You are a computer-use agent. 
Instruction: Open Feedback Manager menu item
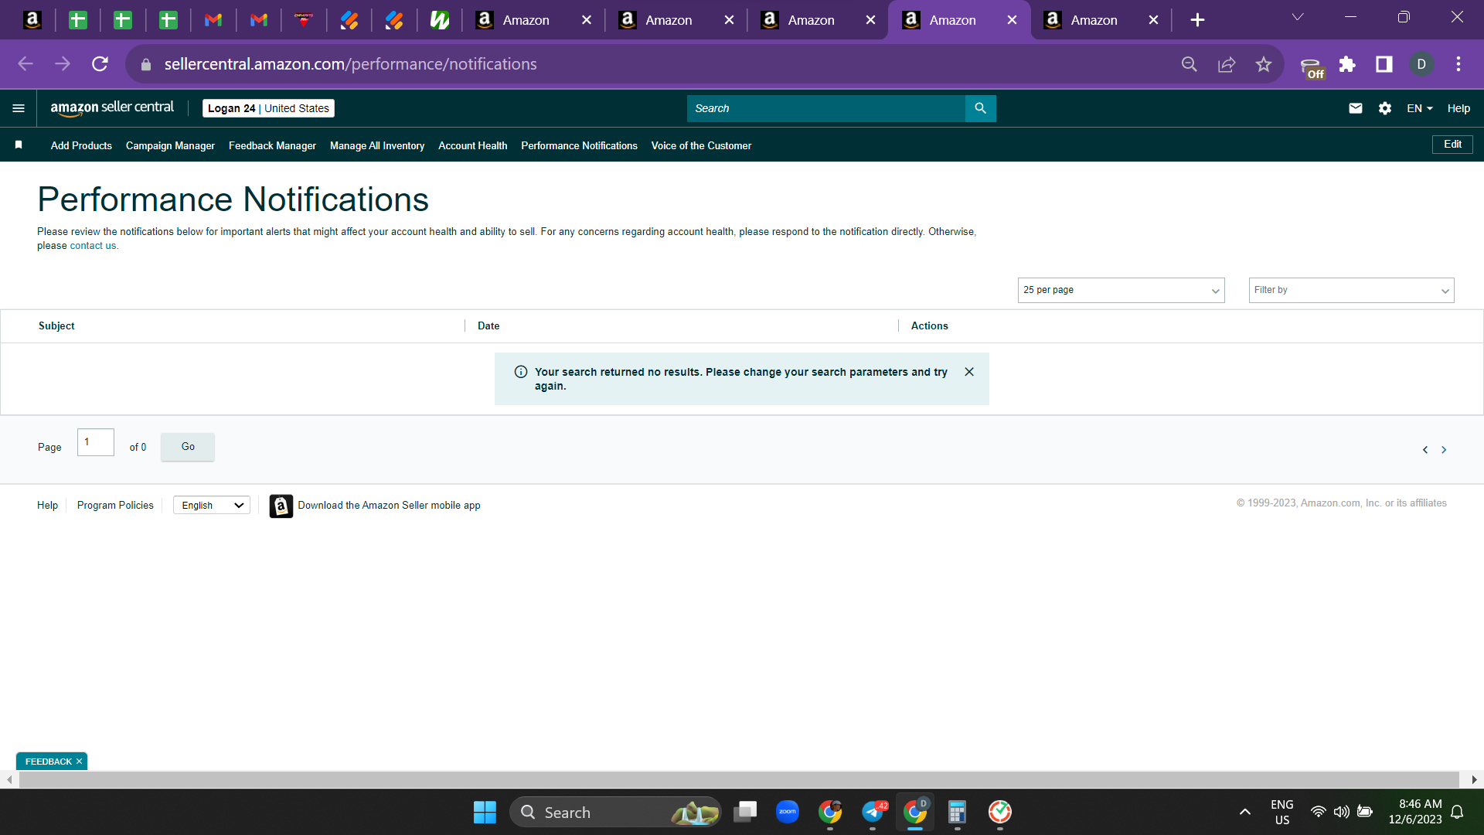272,145
